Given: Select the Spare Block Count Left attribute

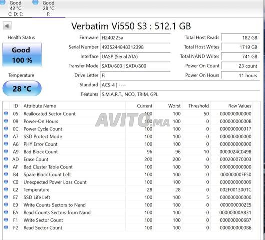Looking at the screenshot, I should (x=47, y=174).
